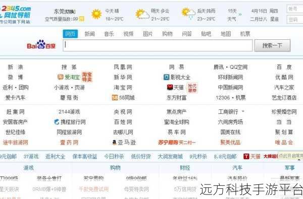
Task: Open the 珍爱婚恋网 link
Action: coord(284,112)
